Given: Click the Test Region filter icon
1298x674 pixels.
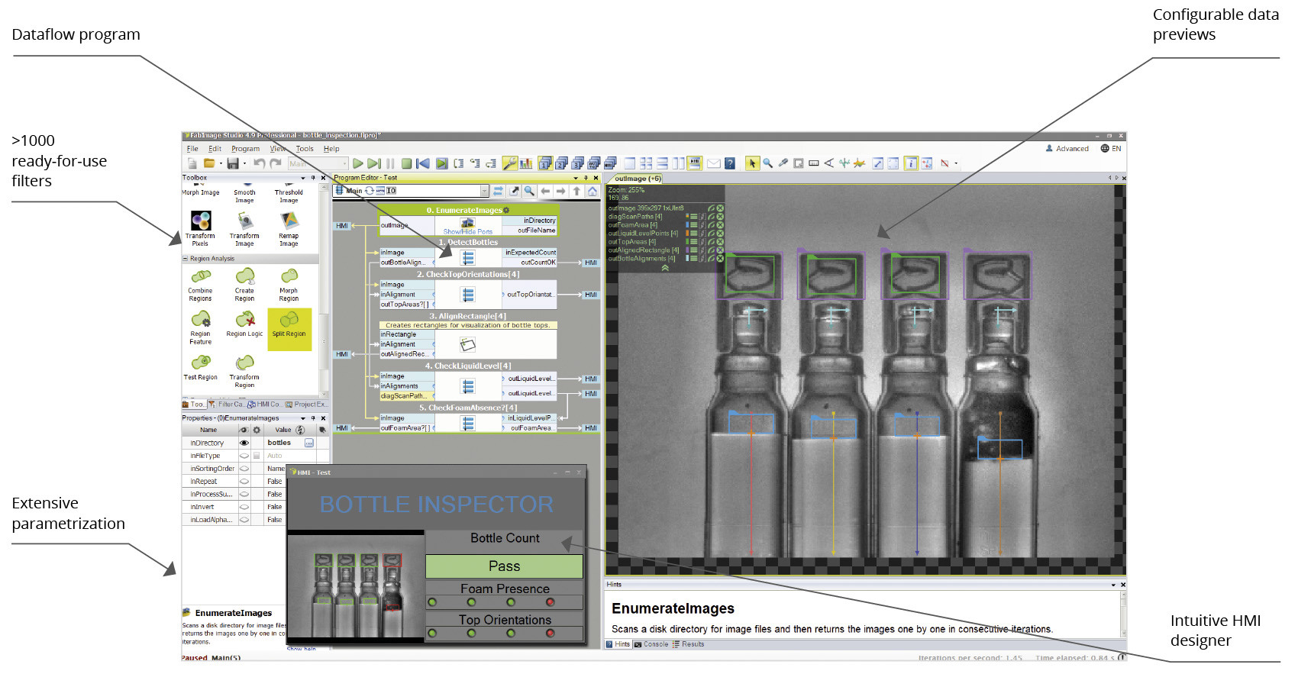Looking at the screenshot, I should pos(201,363).
